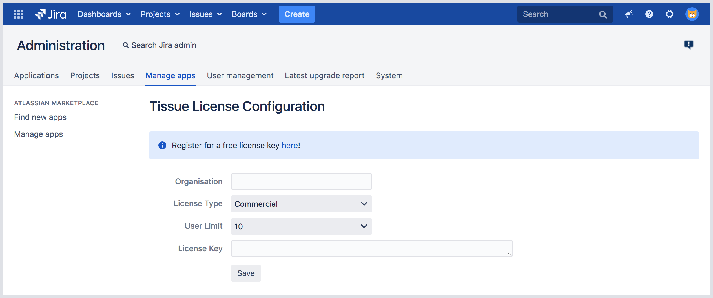
Task: Open the user avatar profile menu
Action: click(x=692, y=14)
